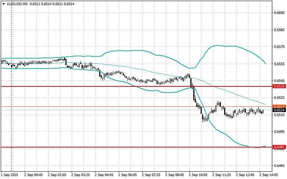This screenshot has height=179, width=287.
Task: Click the 2 Sep 03:25 time label
Action: point(80,175)
